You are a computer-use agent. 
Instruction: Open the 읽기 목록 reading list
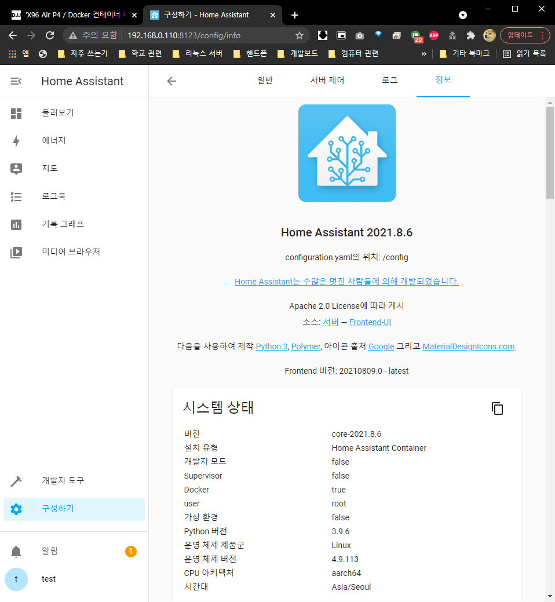525,54
